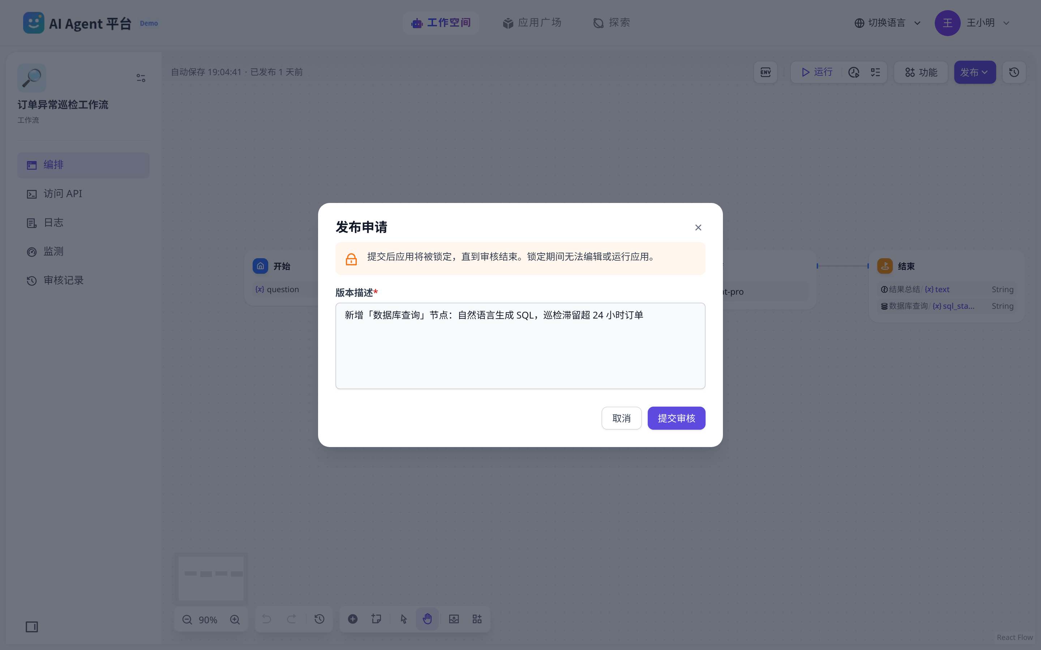The height and width of the screenshot is (650, 1041).
Task: Select 编排 in the sidebar
Action: click(83, 165)
